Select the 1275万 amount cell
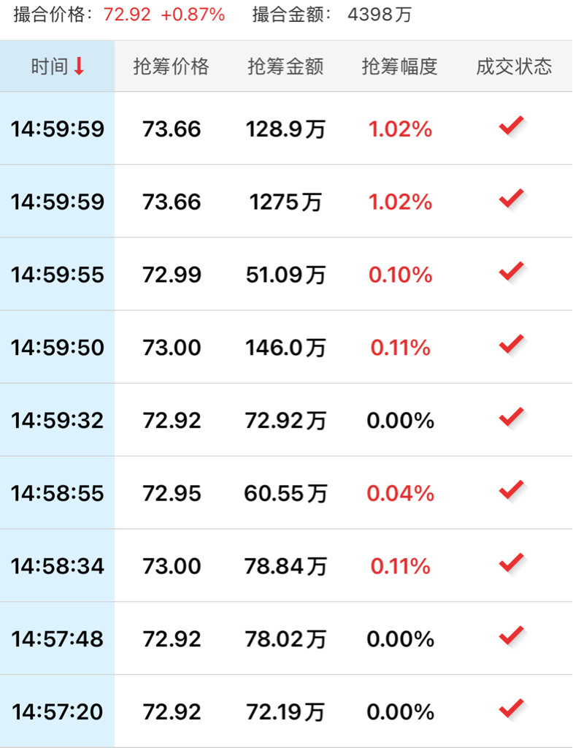The image size is (573, 748). click(285, 202)
